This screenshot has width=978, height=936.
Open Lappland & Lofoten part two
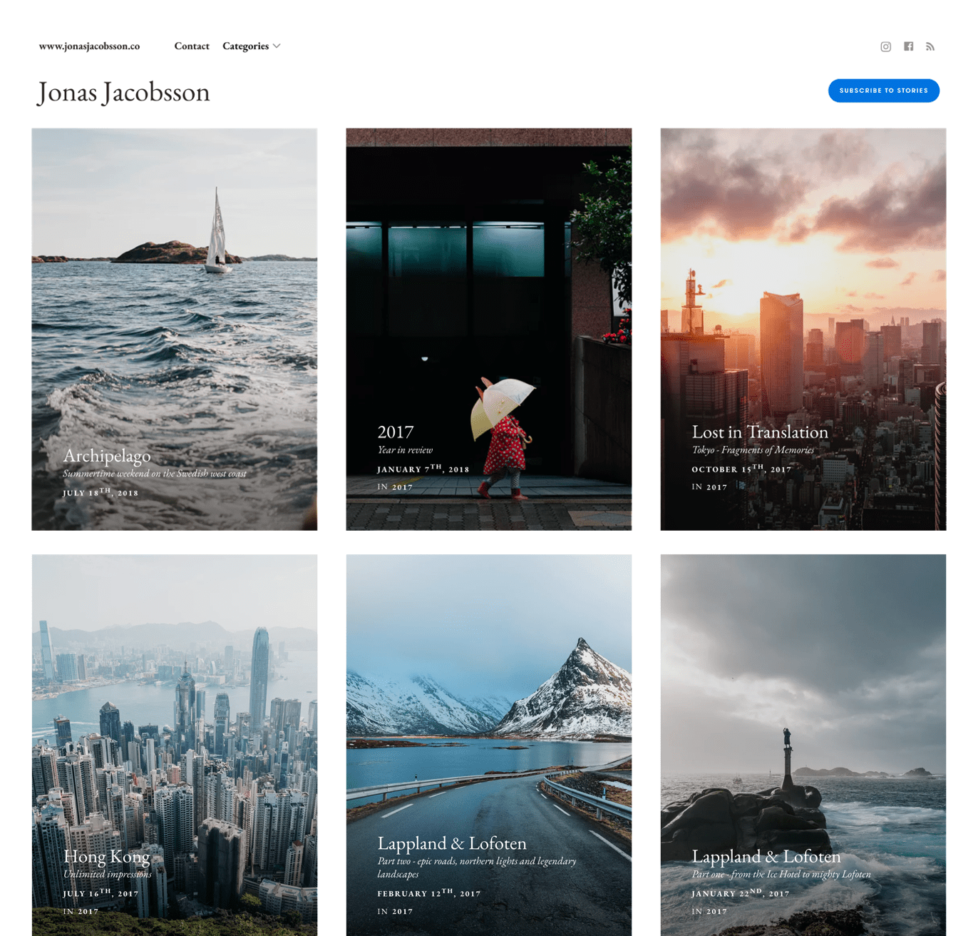click(x=453, y=843)
